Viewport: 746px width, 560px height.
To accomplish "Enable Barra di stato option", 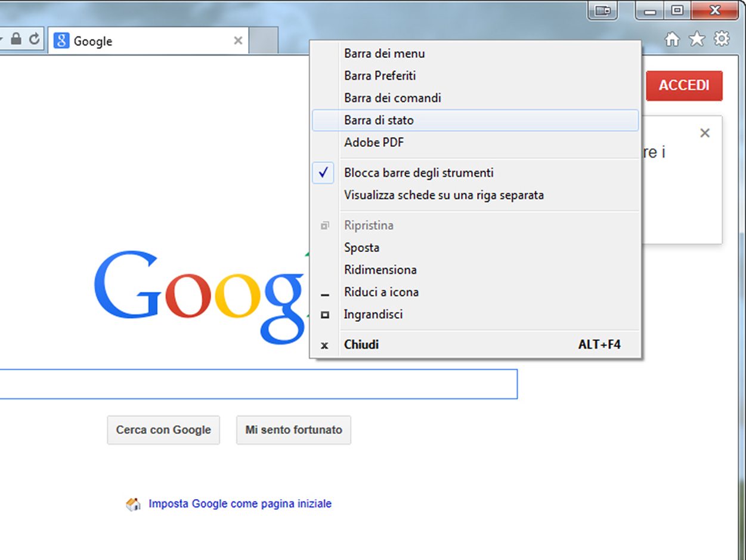I will pos(379,121).
